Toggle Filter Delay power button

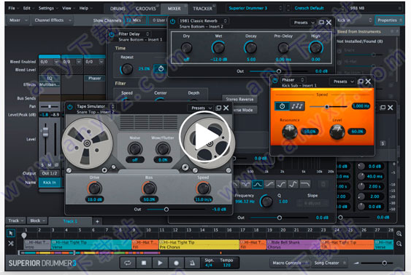pyautogui.click(x=112, y=35)
